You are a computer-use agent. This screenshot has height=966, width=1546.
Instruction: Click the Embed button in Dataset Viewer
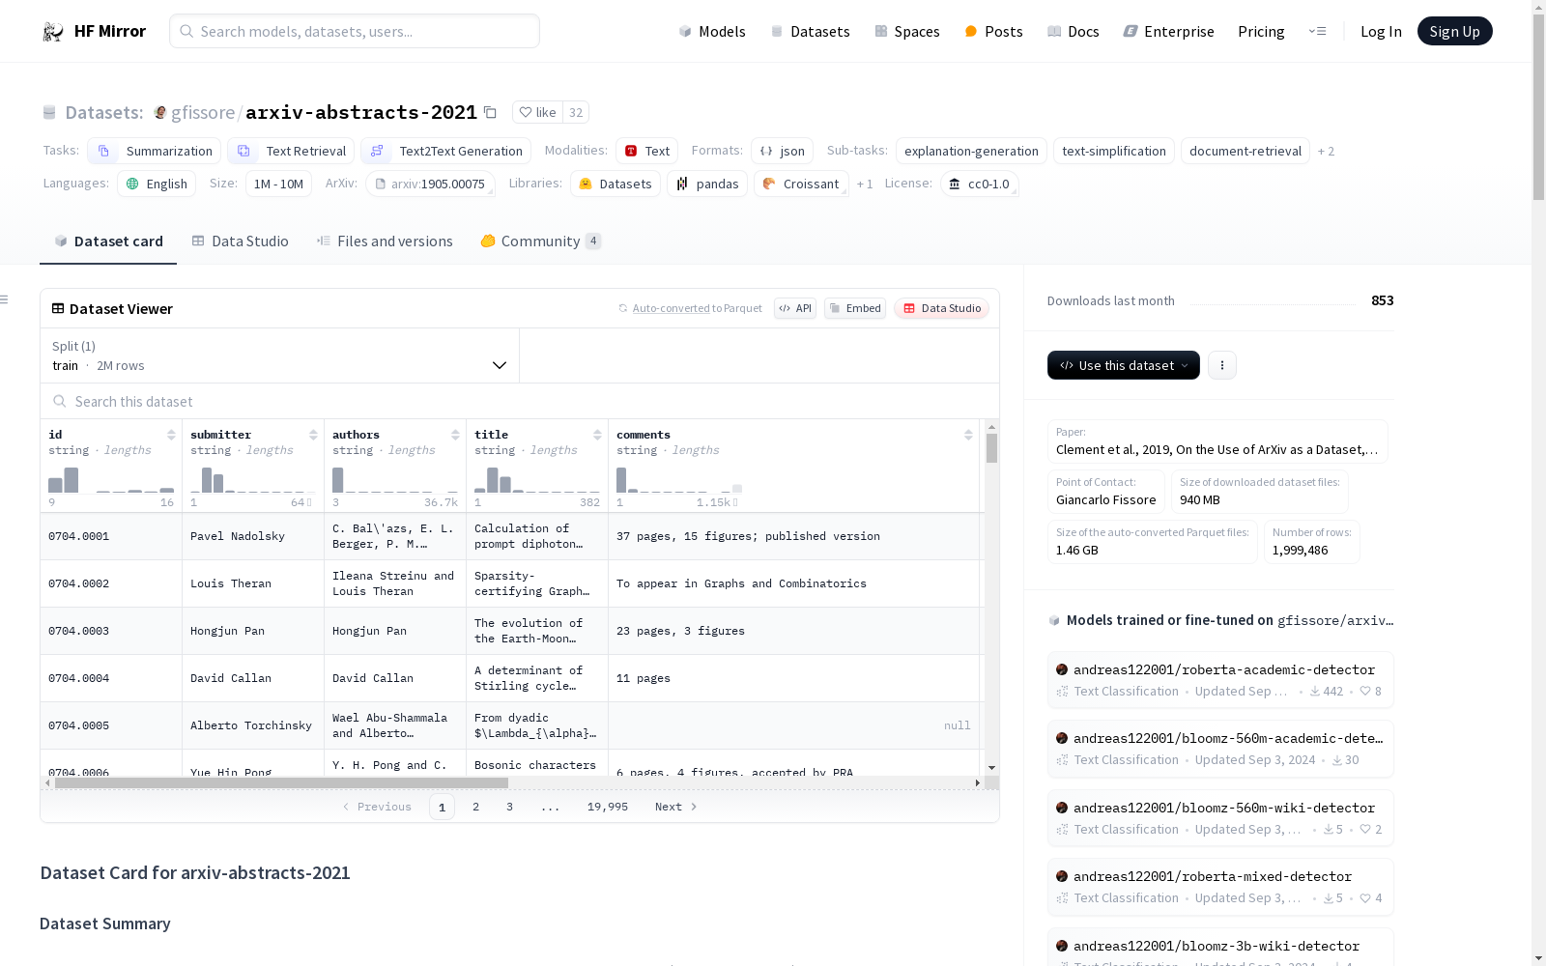pyautogui.click(x=855, y=308)
